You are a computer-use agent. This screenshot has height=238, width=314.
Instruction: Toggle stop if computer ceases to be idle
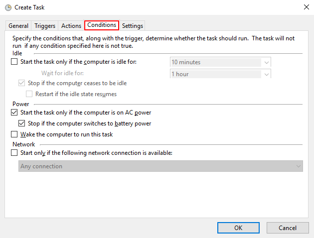tap(21, 83)
